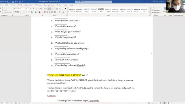This screenshot has width=185, height=104.
Task: Click the Decrease Indent icon
Action: coord(57,9)
